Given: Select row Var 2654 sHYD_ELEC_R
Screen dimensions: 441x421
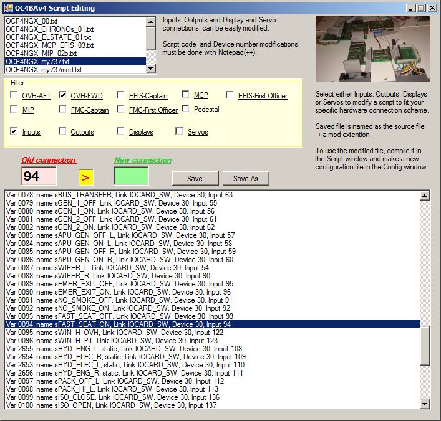Looking at the screenshot, I should pyautogui.click(x=212, y=357).
